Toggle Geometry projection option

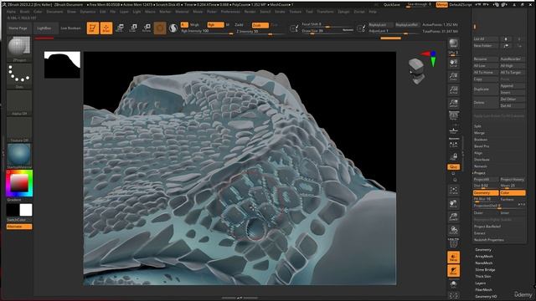point(486,193)
